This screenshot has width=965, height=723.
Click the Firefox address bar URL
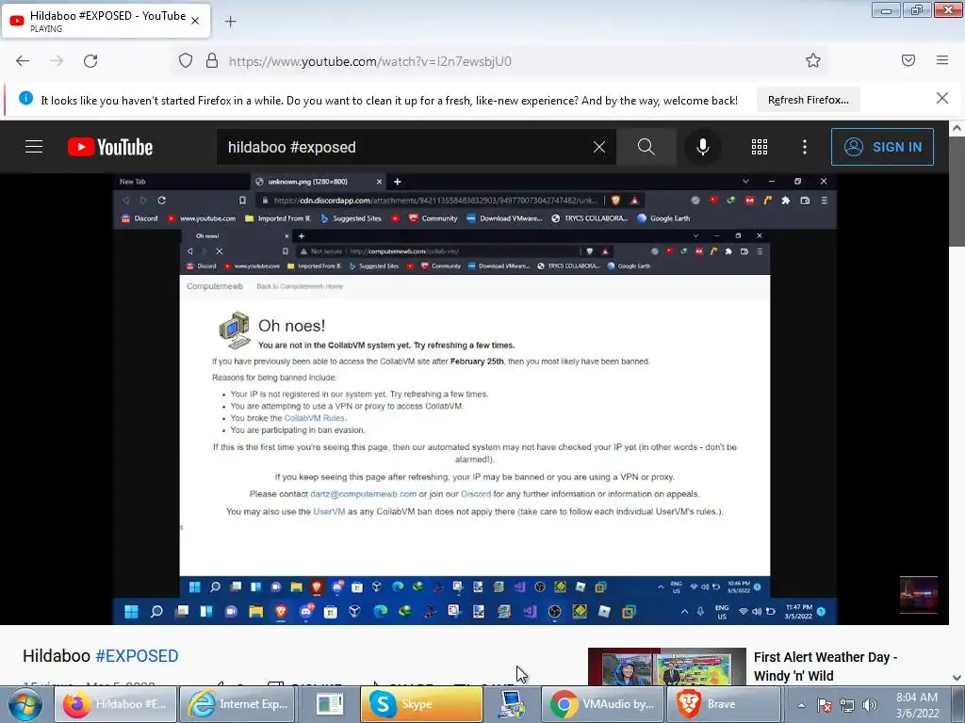point(369,61)
